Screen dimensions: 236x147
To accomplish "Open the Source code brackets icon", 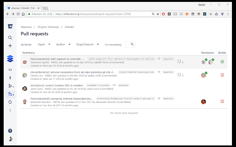I will (x=10, y=70).
